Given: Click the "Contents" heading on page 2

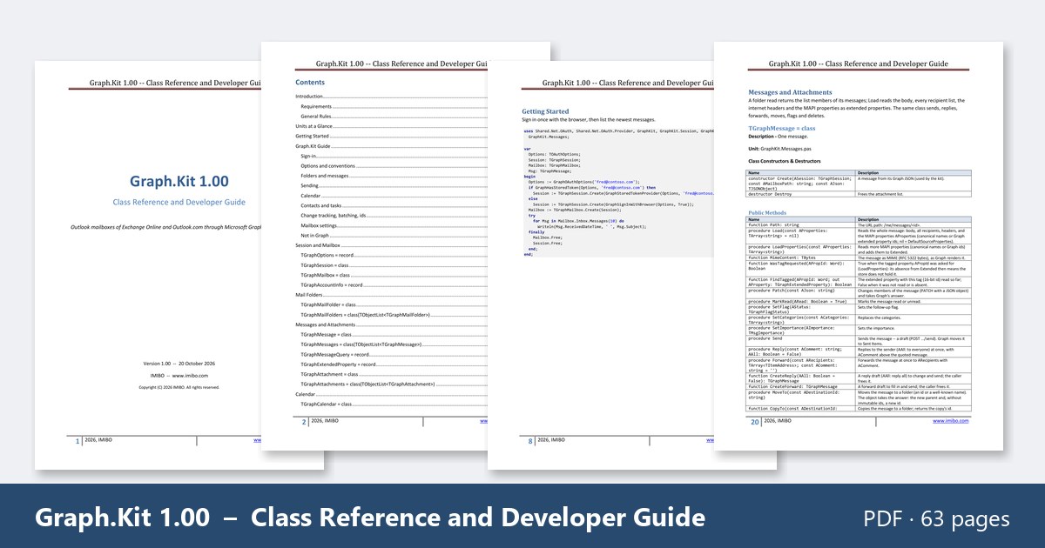Looking at the screenshot, I should click(310, 83).
